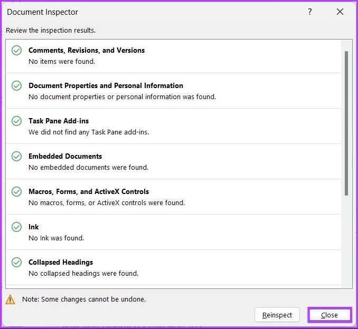Click the Close button at the bottom
Viewport: 358px width, 329px height.
pyautogui.click(x=329, y=315)
